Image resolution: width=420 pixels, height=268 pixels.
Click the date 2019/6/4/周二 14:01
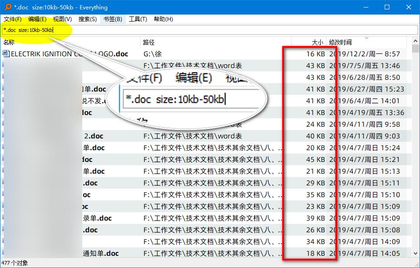coord(365,101)
